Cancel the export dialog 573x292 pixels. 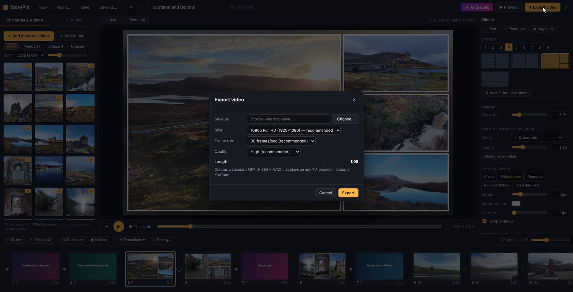coord(326,193)
